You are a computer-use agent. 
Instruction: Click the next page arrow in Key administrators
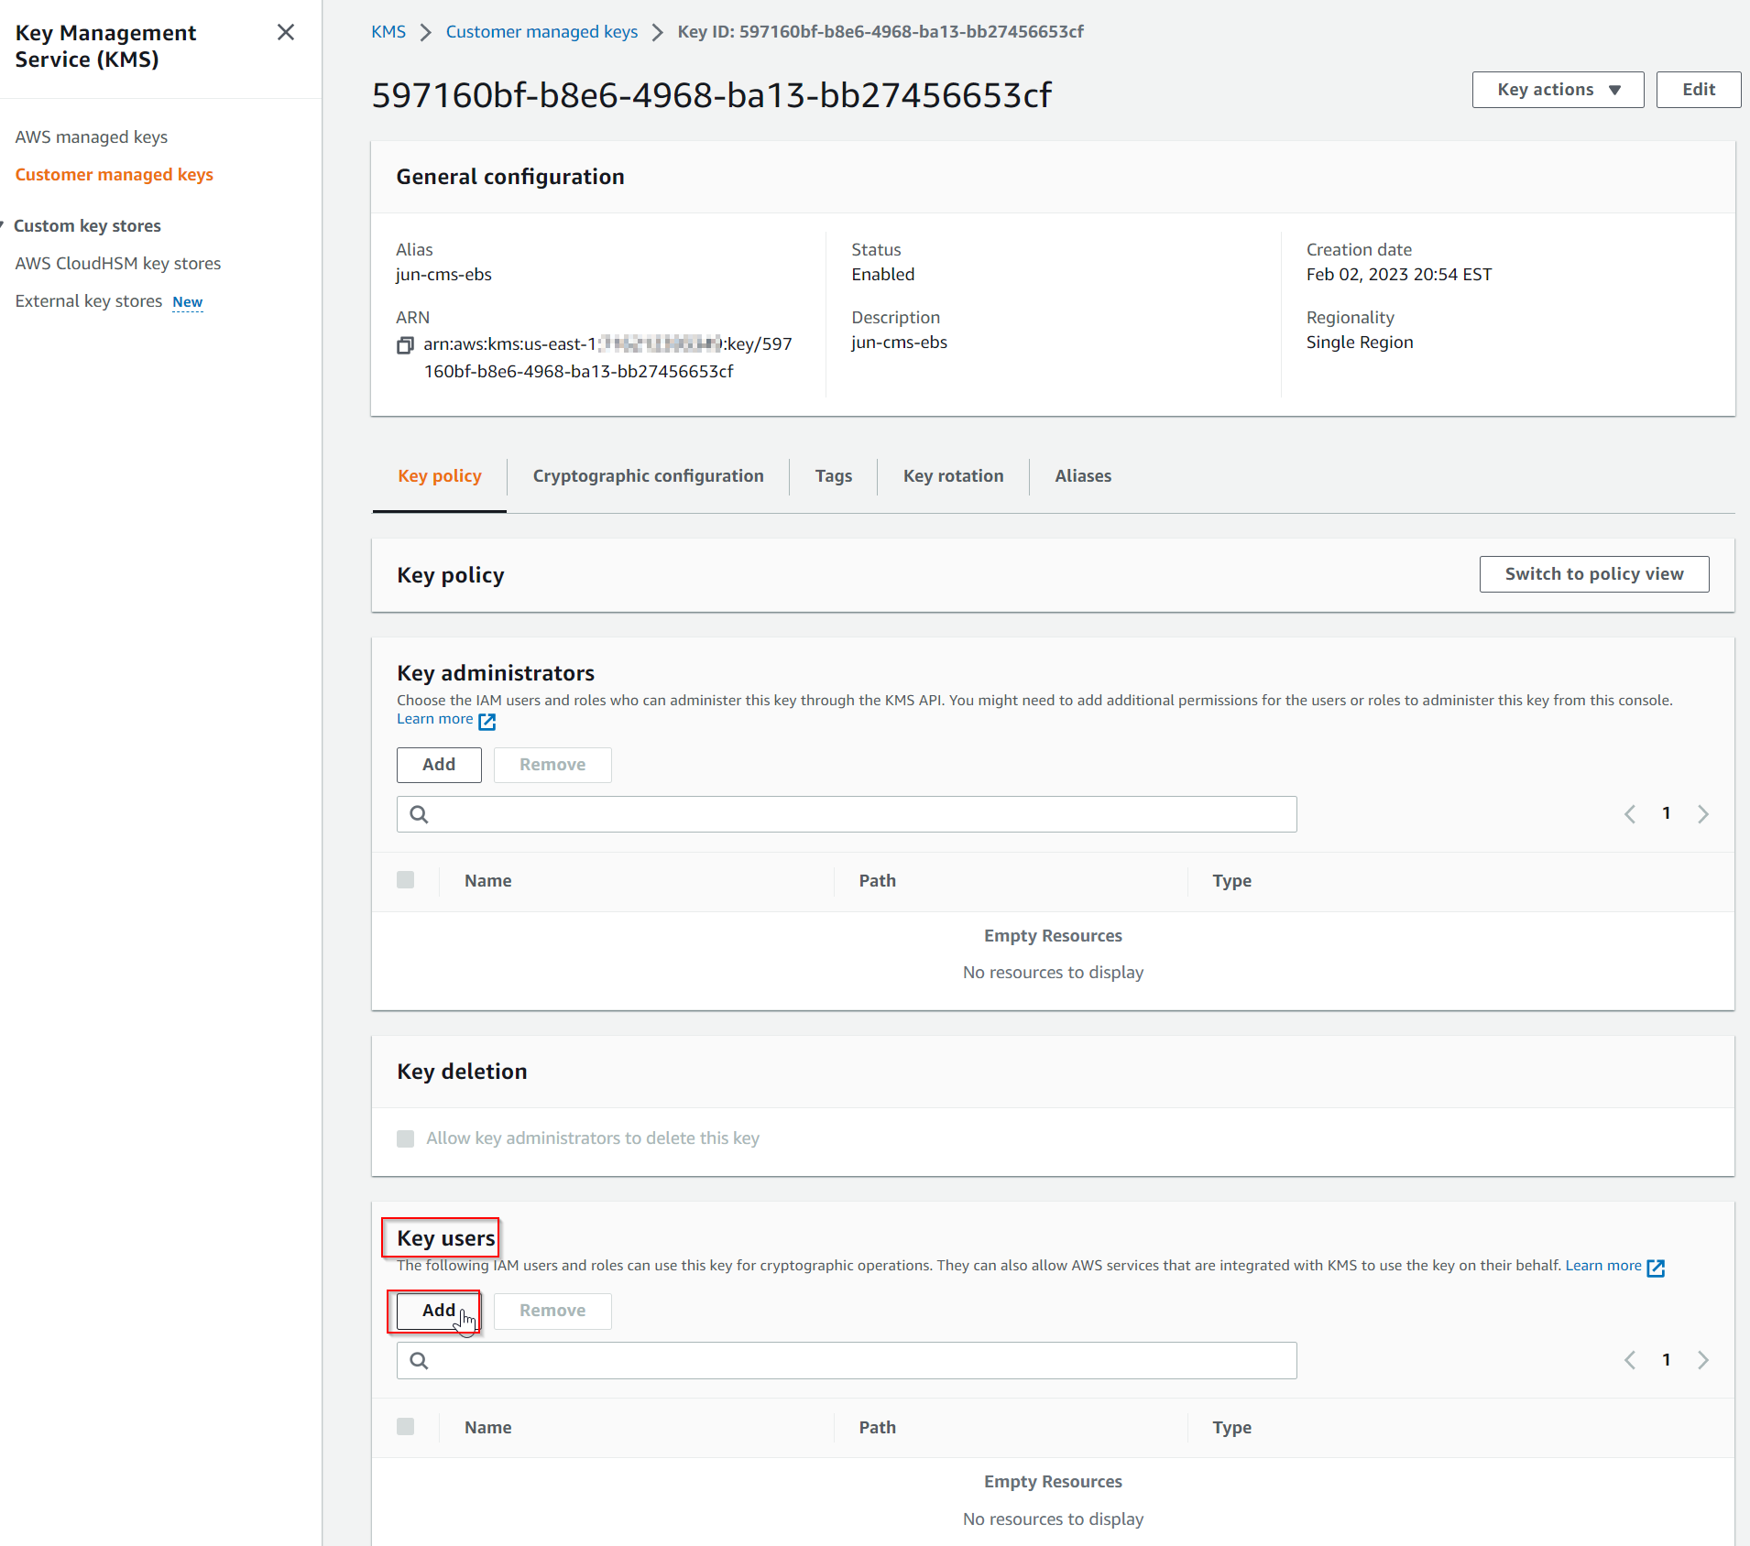click(1702, 813)
